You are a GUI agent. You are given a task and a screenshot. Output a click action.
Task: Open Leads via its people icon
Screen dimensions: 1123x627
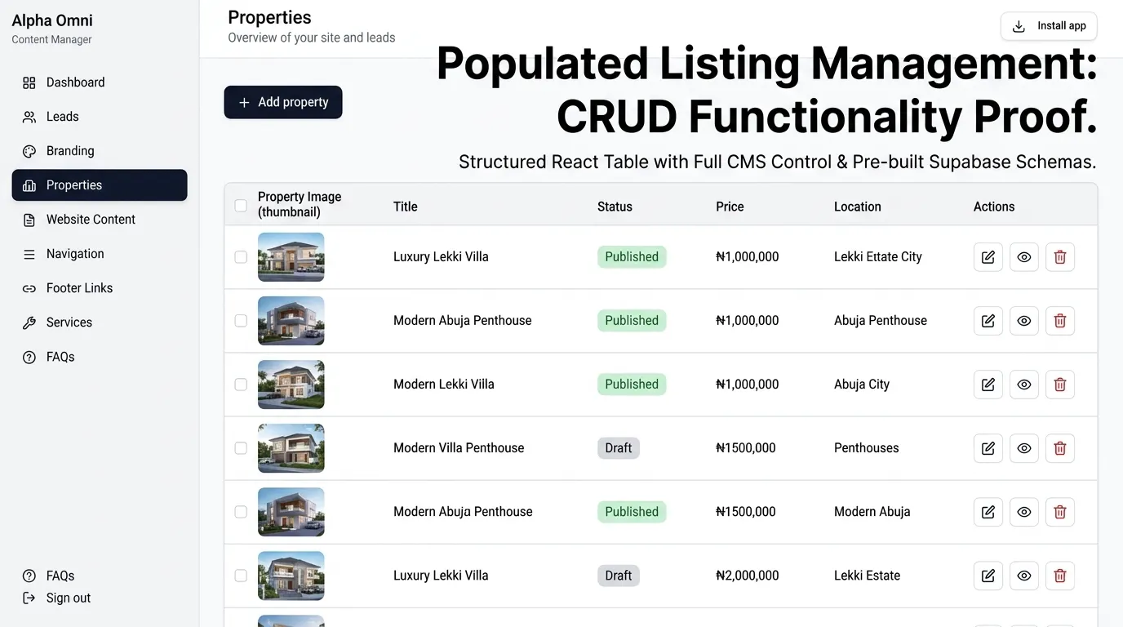point(29,117)
